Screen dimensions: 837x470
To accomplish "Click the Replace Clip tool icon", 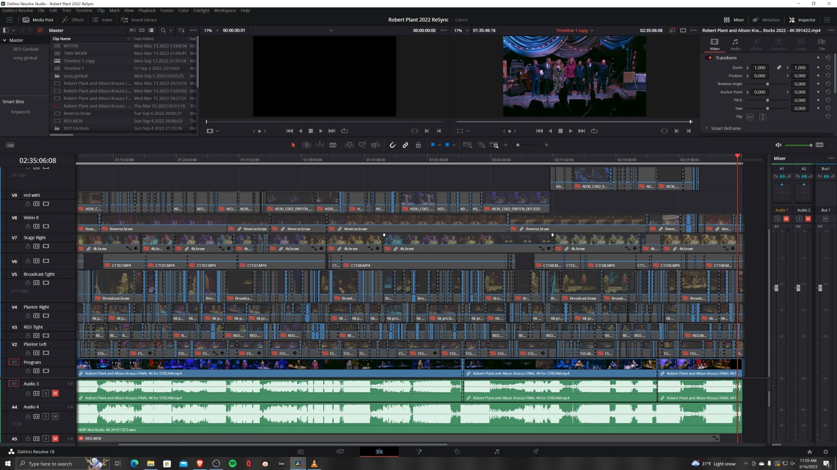I will point(375,145).
